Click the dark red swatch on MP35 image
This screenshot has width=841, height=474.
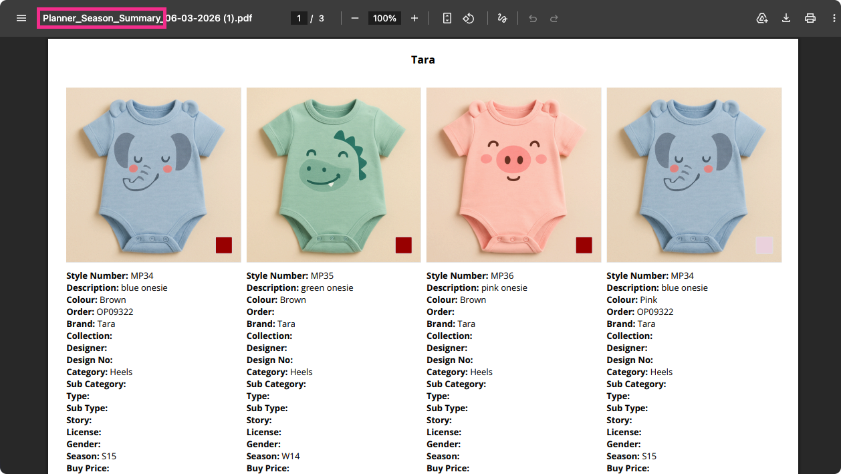(403, 245)
